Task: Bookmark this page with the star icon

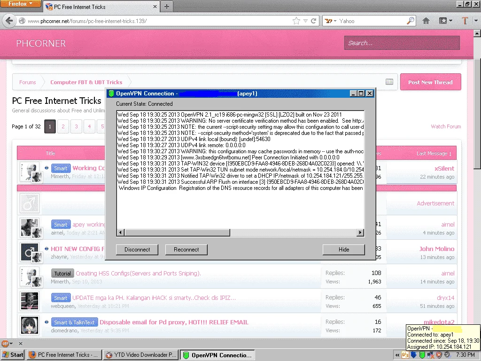Action: click(296, 21)
